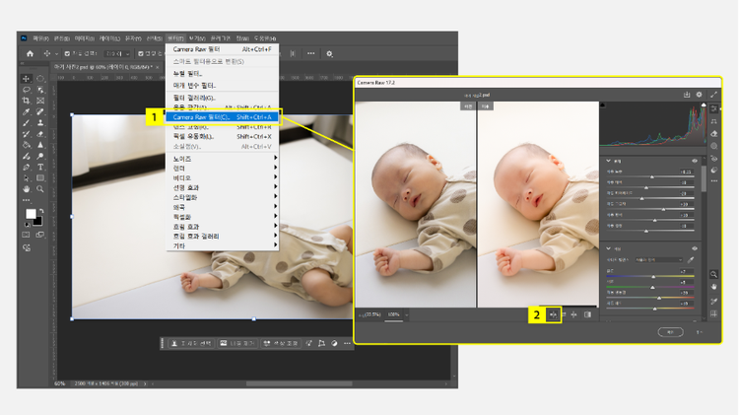Expand status bar info arrow
Image resolution: width=739 pixels, height=415 pixels.
tap(145, 383)
